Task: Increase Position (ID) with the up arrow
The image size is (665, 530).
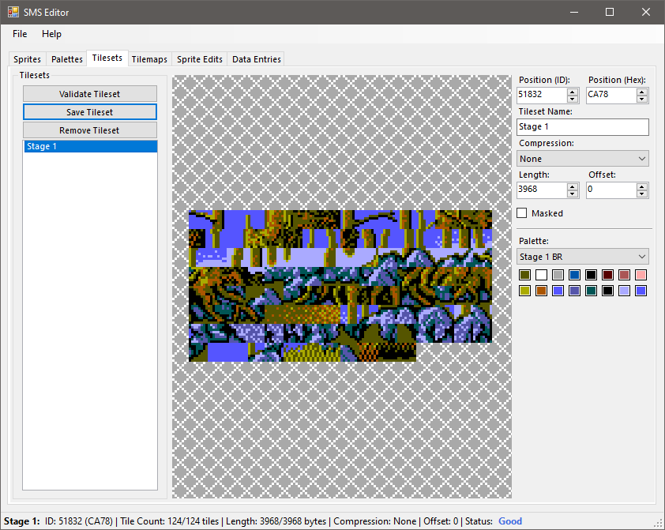Action: (x=573, y=92)
